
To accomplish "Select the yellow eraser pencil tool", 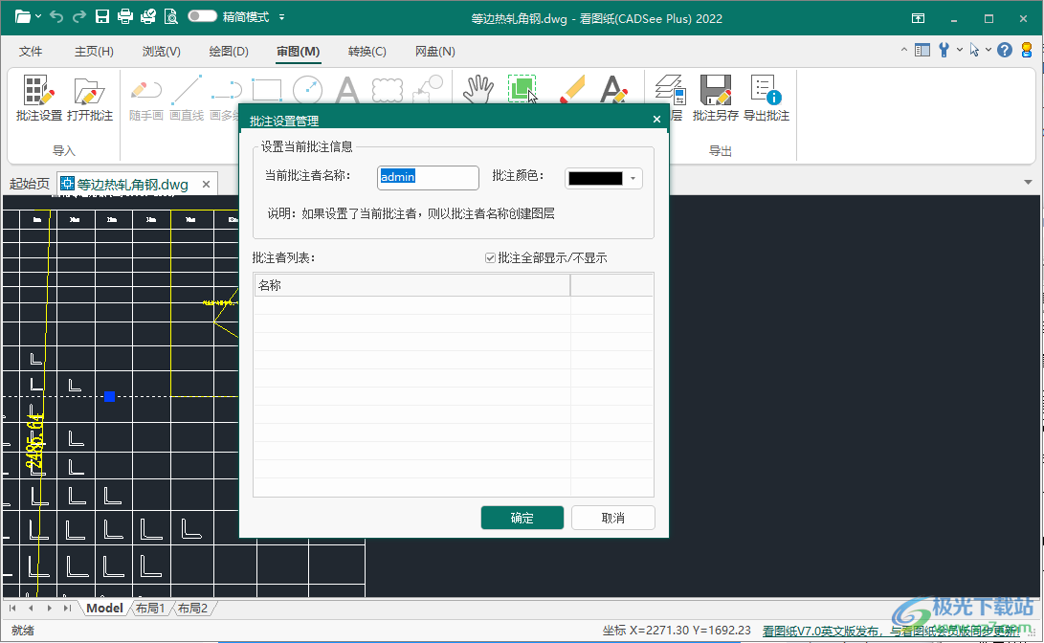I will pyautogui.click(x=571, y=89).
